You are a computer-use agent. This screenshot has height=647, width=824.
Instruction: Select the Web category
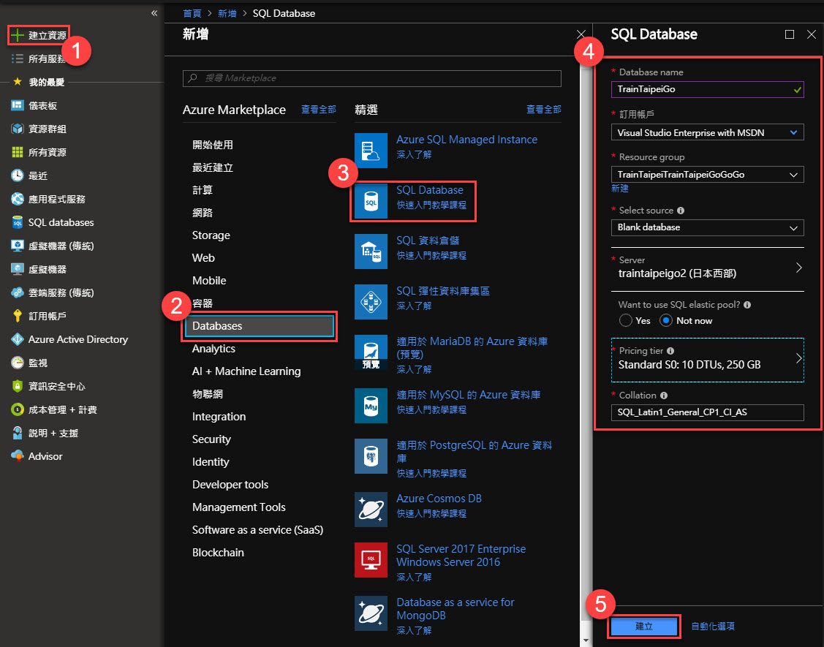(x=203, y=257)
